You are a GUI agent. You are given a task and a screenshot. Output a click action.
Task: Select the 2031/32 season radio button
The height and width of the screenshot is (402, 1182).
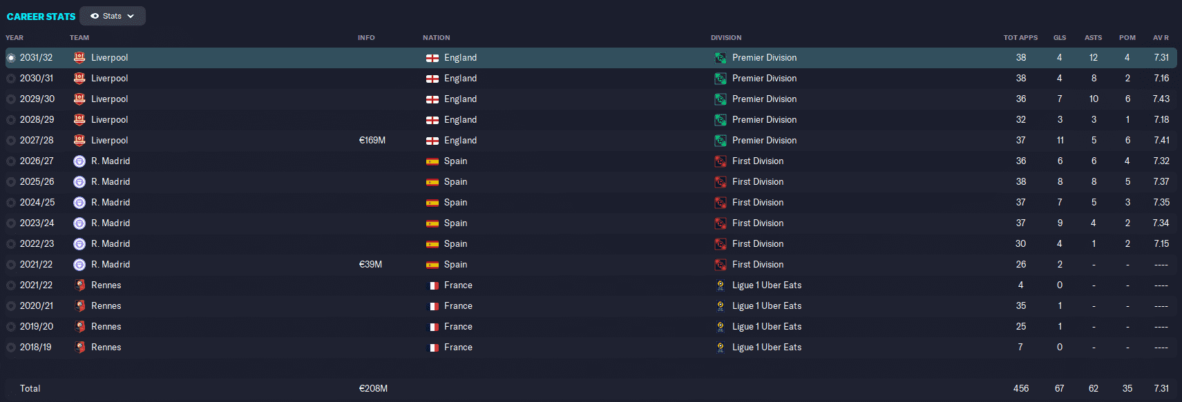[11, 58]
